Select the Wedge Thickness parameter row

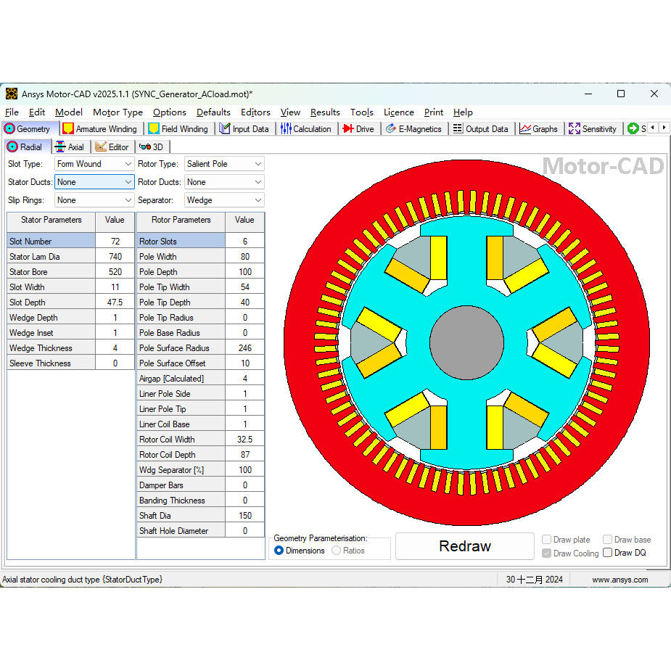tap(51, 348)
